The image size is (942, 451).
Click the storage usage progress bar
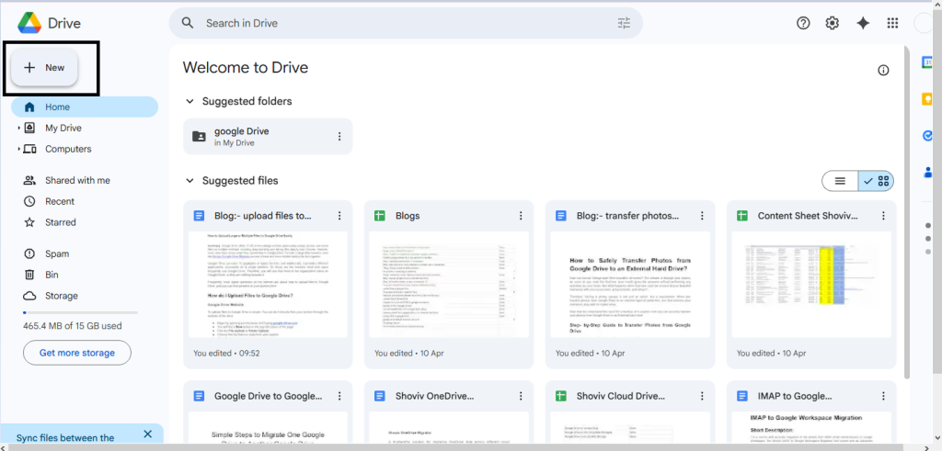point(80,312)
